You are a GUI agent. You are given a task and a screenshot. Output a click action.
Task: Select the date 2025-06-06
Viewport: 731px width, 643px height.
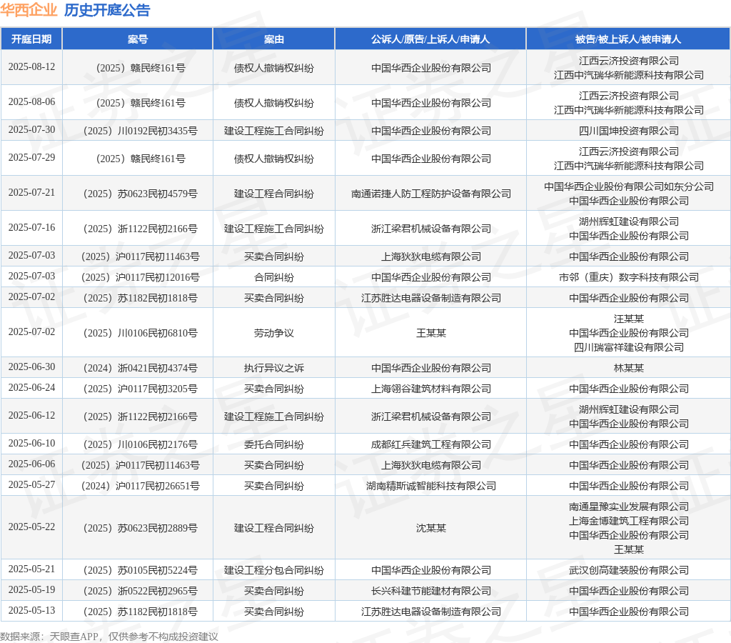click(31, 464)
